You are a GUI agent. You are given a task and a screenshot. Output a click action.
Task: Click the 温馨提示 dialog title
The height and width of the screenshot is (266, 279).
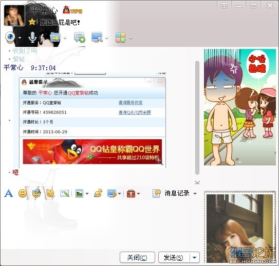pos(38,82)
